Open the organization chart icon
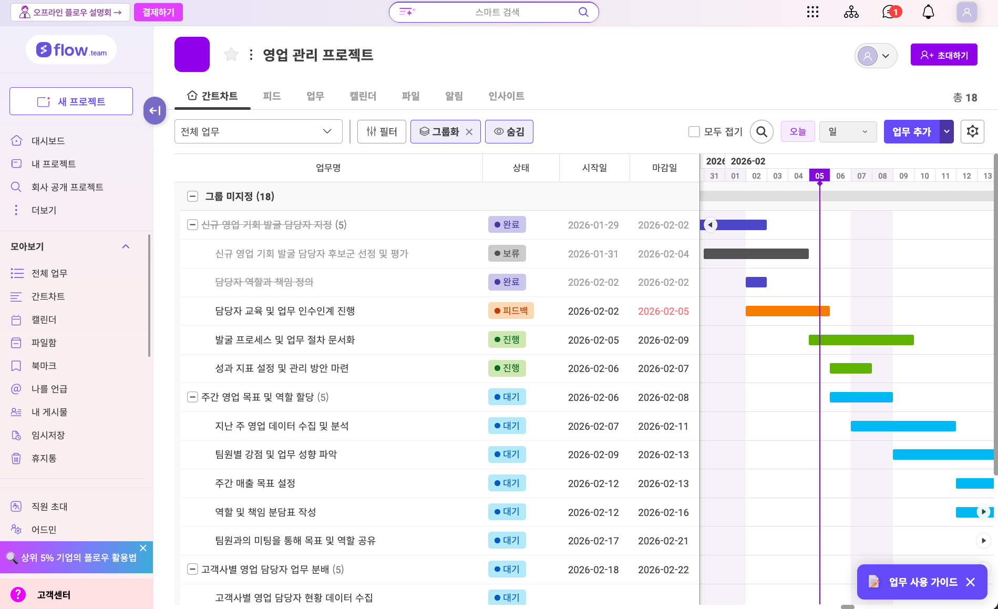Viewport: 998px width, 609px height. (x=851, y=12)
